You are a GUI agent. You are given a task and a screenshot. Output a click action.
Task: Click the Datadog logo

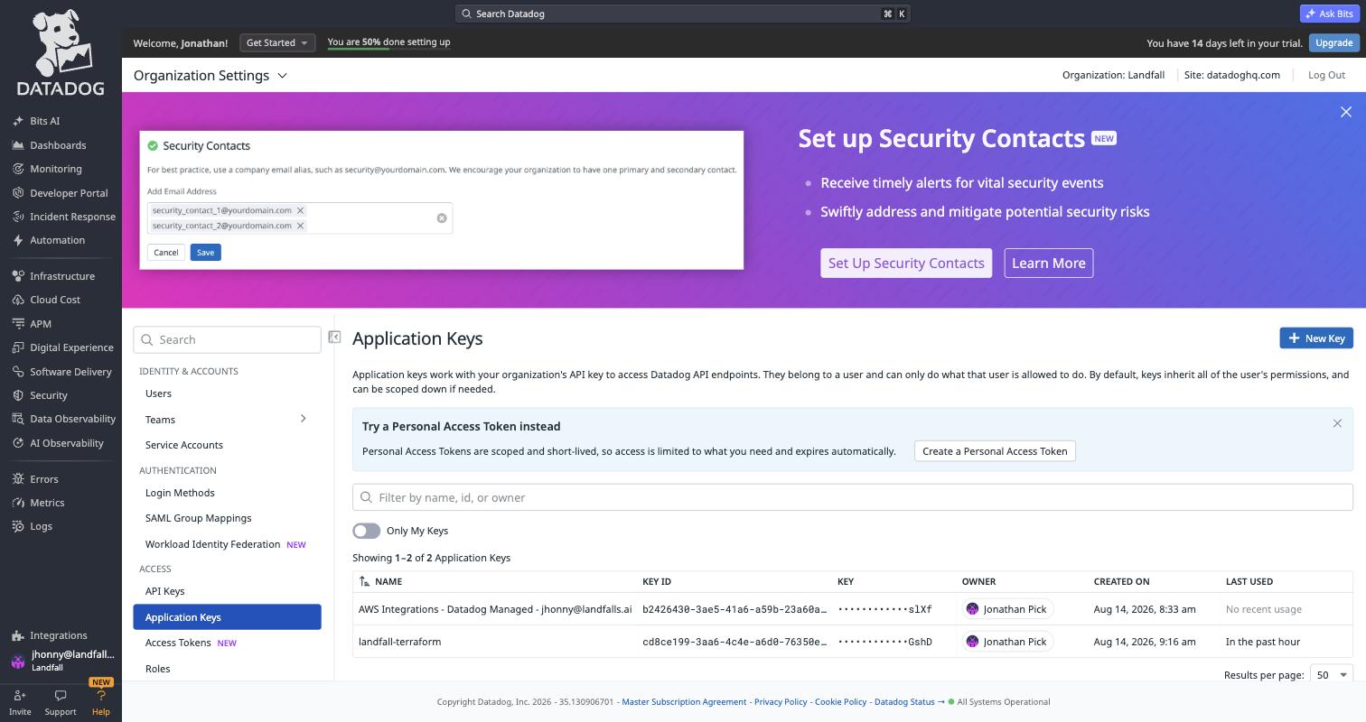61,52
